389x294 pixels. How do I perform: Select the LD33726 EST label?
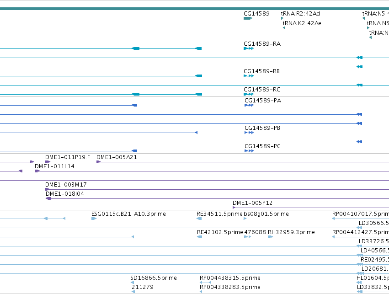(x=374, y=241)
